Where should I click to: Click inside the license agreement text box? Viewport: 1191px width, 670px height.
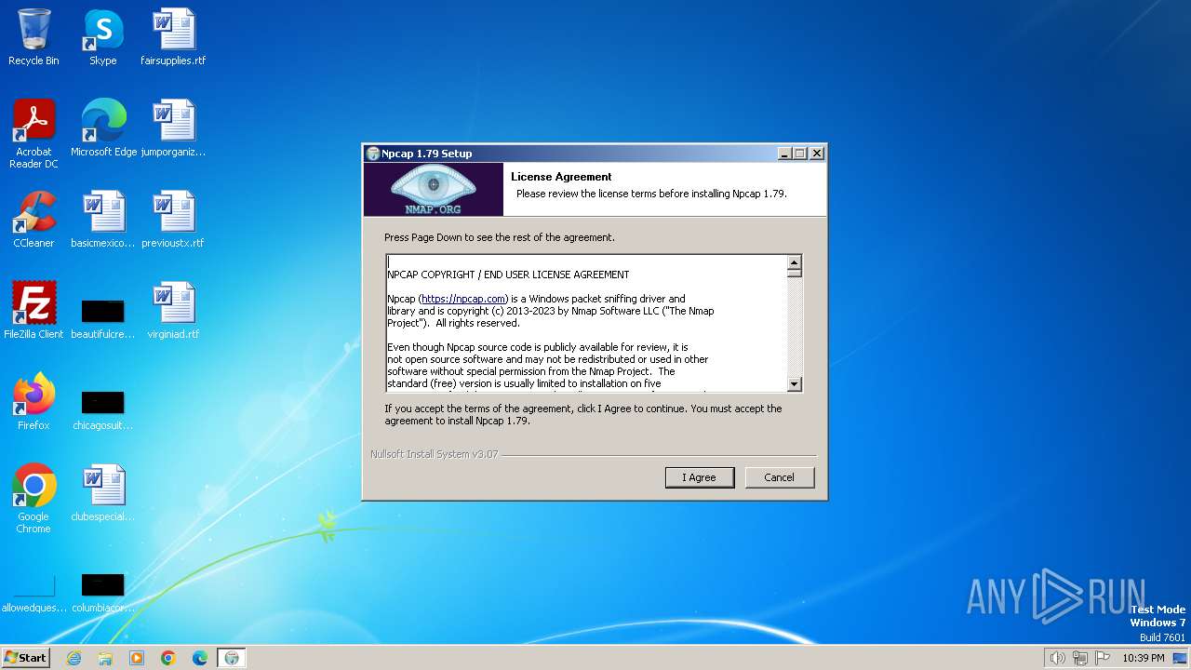click(586, 323)
